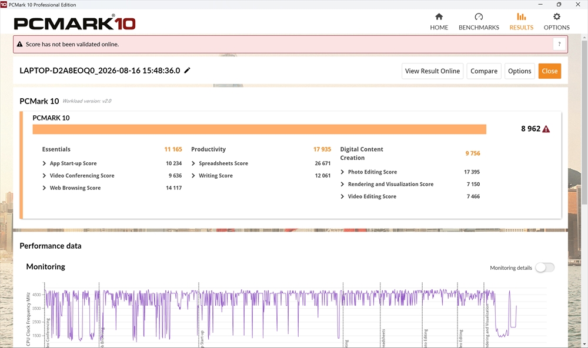
Task: Click the Compare button
Action: tap(484, 71)
